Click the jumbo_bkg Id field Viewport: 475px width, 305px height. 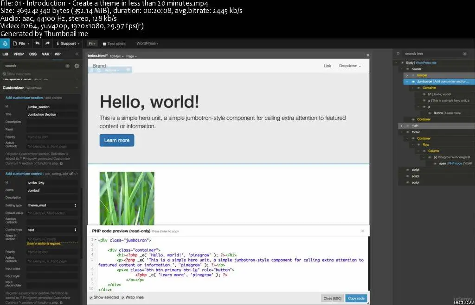pyautogui.click(x=52, y=182)
